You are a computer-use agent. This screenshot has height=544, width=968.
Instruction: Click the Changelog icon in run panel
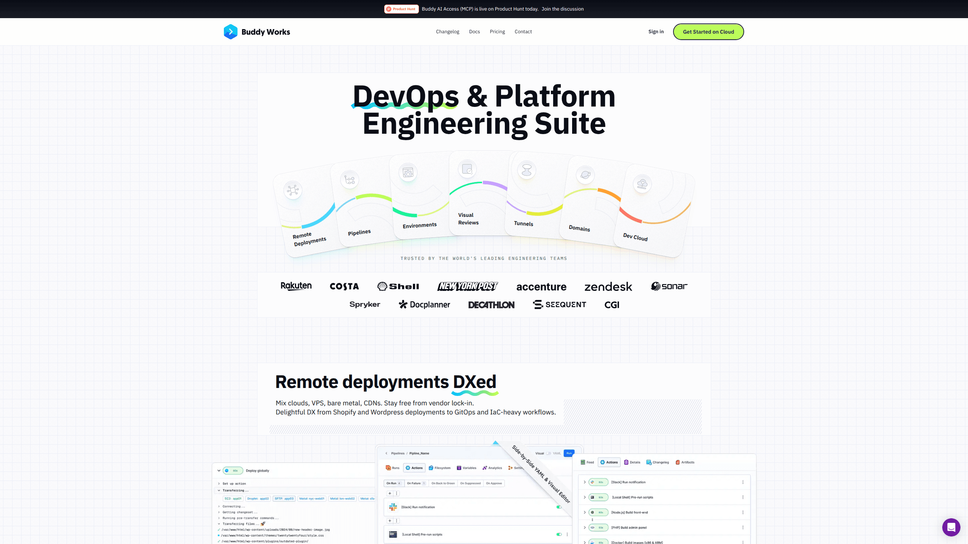(x=649, y=462)
